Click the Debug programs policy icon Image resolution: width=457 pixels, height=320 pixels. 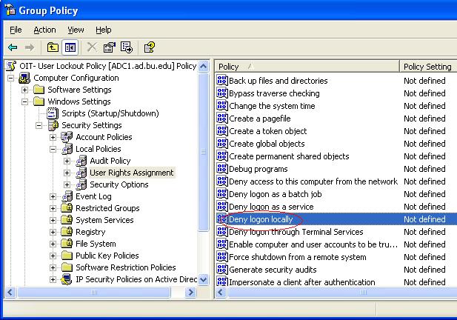pyautogui.click(x=222, y=169)
